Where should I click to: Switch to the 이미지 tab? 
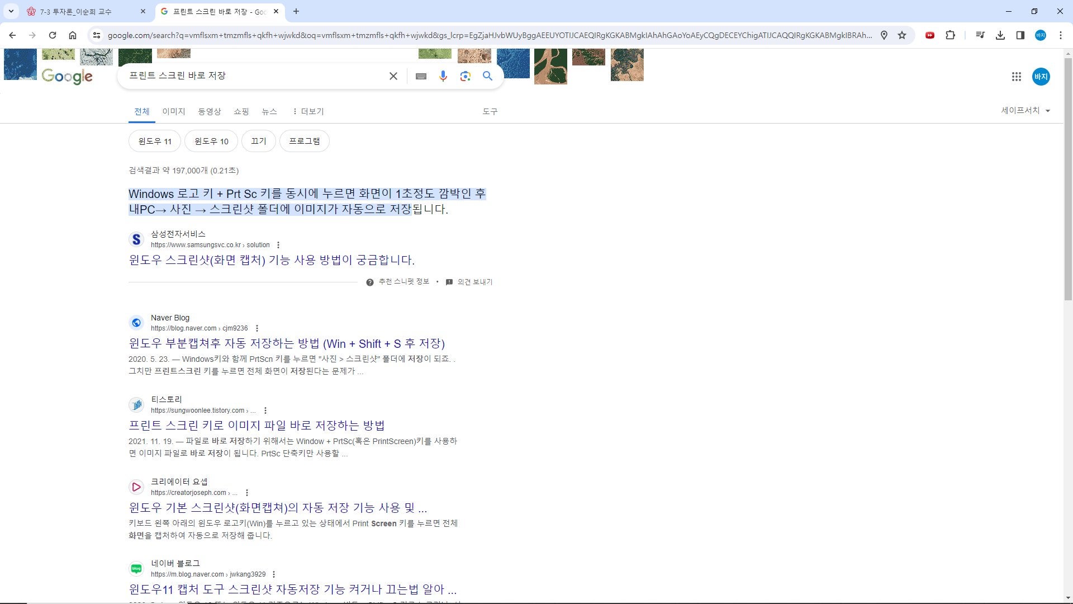tap(173, 111)
